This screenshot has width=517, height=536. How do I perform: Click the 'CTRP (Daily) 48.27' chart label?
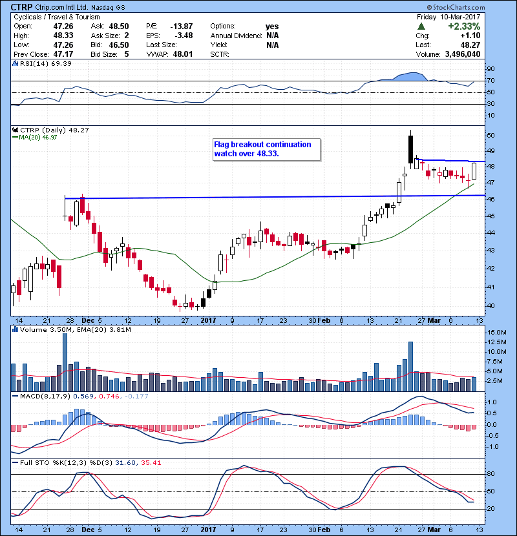[54, 130]
